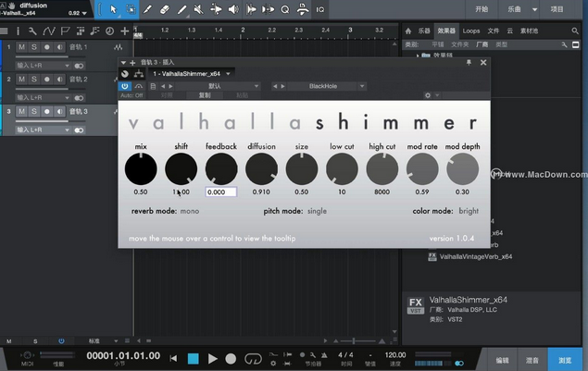This screenshot has height=371, width=588.
Task: Open the 浏览 view tab at bottom right
Action: pyautogui.click(x=565, y=360)
